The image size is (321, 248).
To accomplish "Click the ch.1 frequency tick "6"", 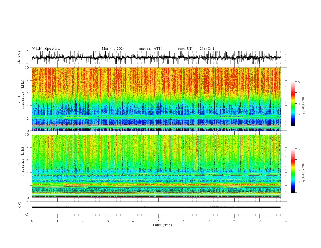I will (x=28, y=93).
